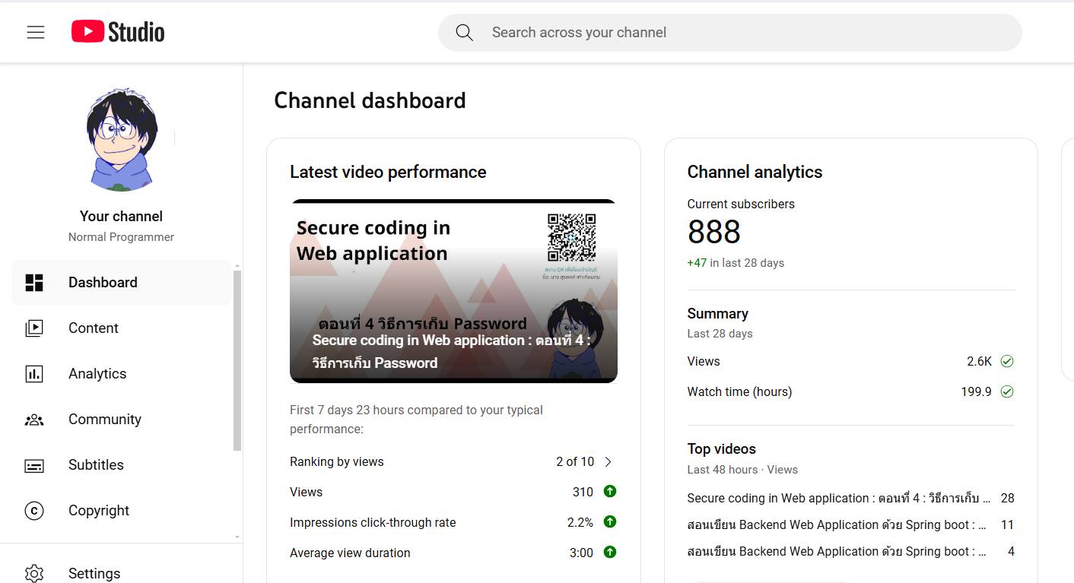This screenshot has height=583, width=1074.
Task: Click the 2.6K views value
Action: coord(979,361)
